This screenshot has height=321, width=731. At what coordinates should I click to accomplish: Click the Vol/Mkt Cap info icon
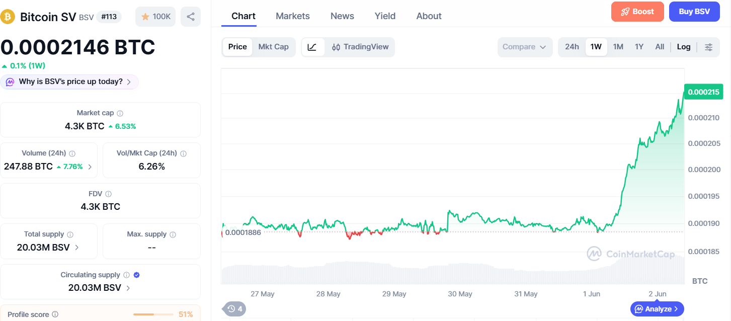[184, 153]
